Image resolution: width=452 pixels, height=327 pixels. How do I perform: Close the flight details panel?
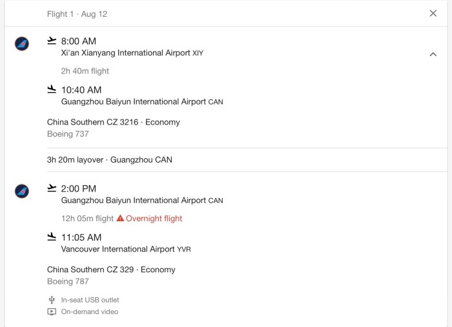pyautogui.click(x=433, y=14)
